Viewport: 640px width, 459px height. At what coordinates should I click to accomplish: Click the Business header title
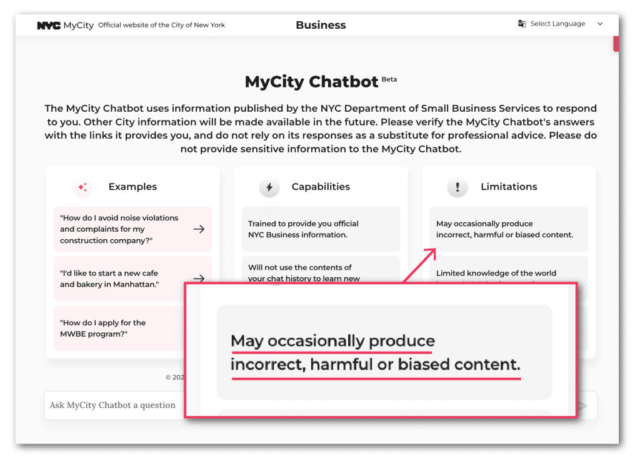click(x=321, y=25)
